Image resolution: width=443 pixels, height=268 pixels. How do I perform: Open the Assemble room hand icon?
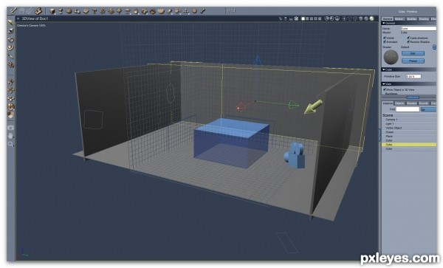38,11
